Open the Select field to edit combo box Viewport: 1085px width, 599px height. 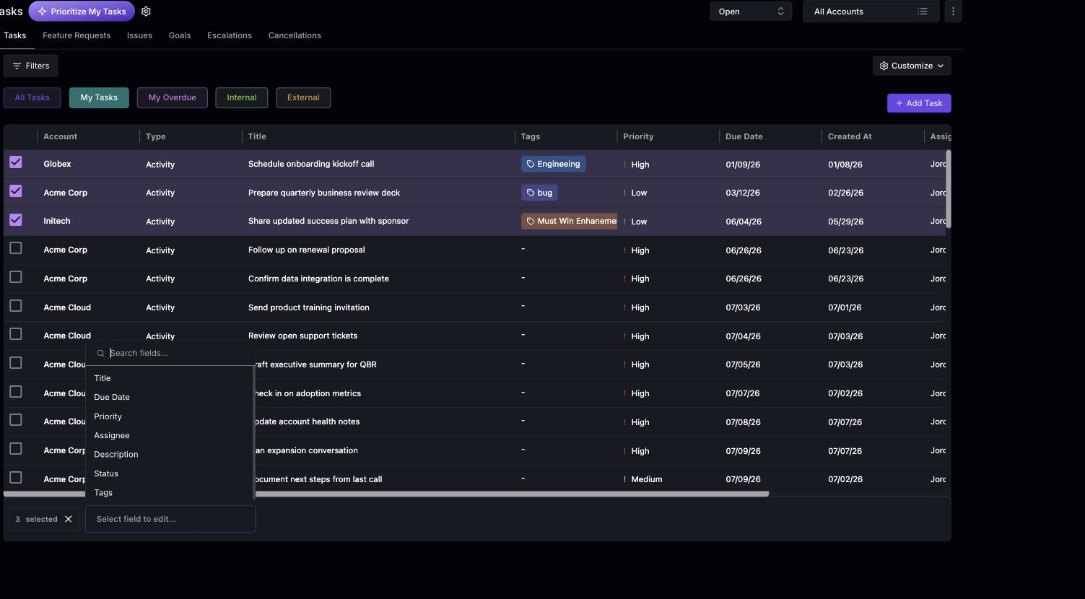click(x=170, y=519)
